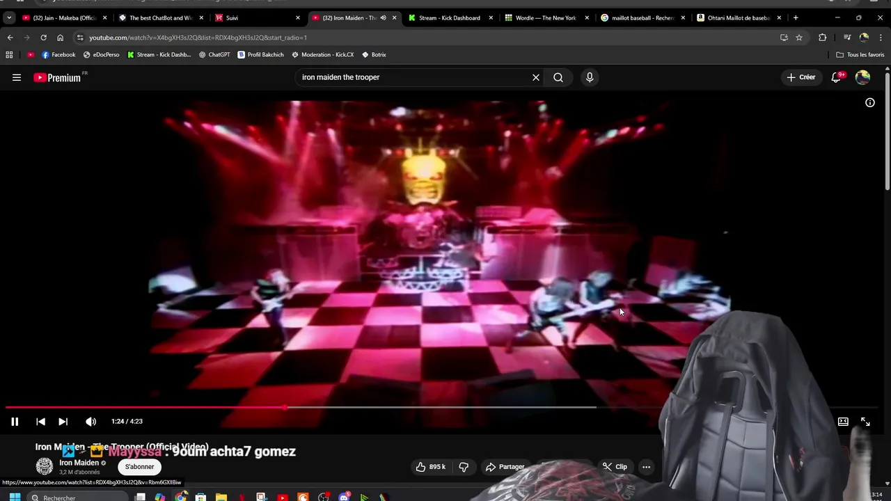
Task: Open the Botrix bookmark
Action: [374, 55]
